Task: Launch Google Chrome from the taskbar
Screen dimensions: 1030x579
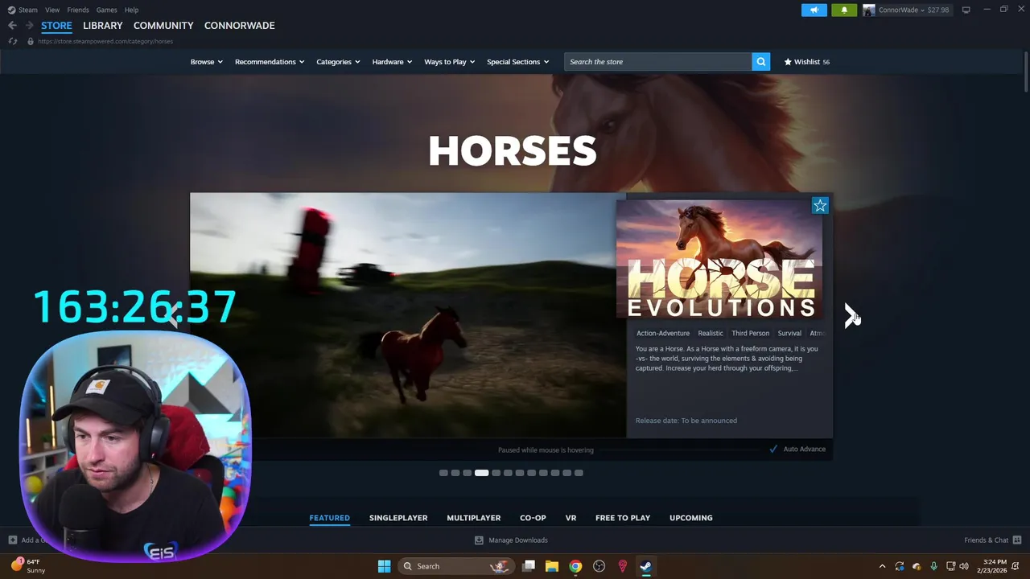Action: pyautogui.click(x=575, y=566)
